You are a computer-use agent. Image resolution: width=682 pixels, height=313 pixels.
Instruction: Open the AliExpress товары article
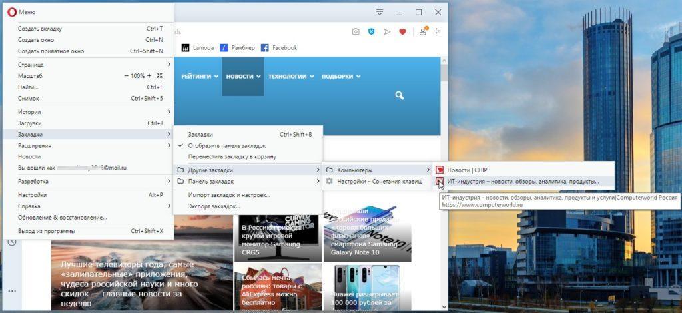point(278,287)
